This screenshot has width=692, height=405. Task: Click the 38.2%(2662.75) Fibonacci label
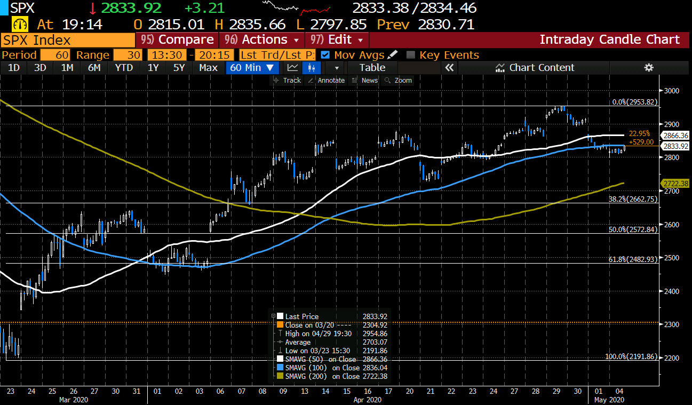click(x=632, y=198)
